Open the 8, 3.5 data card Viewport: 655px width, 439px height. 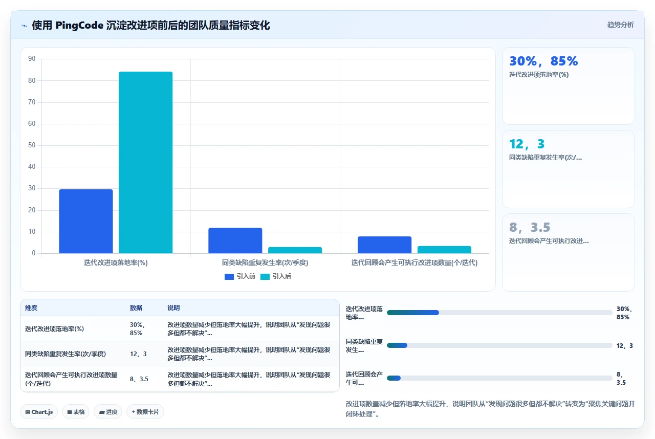(x=569, y=252)
